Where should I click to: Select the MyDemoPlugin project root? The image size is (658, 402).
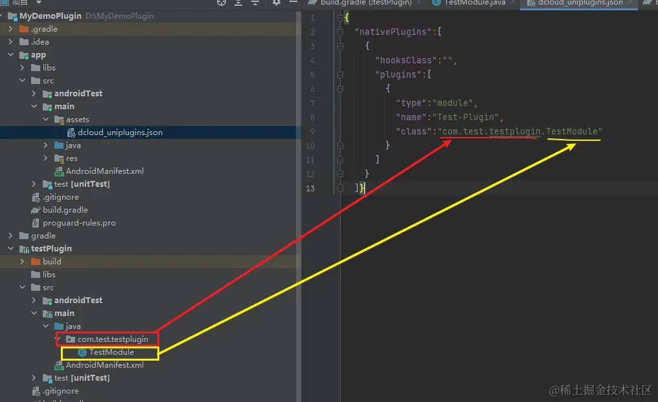pos(51,16)
